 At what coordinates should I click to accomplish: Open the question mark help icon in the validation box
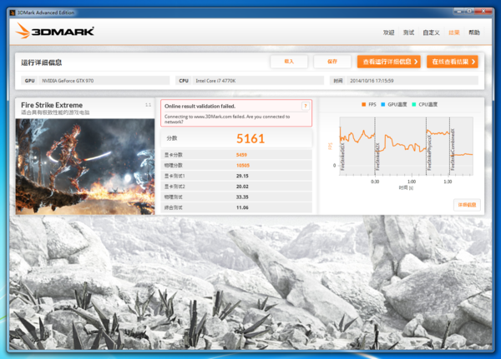[x=305, y=106]
